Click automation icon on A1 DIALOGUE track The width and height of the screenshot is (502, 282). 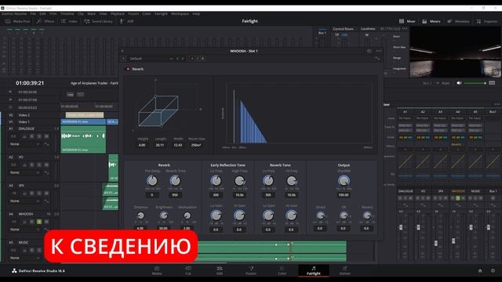46,144
